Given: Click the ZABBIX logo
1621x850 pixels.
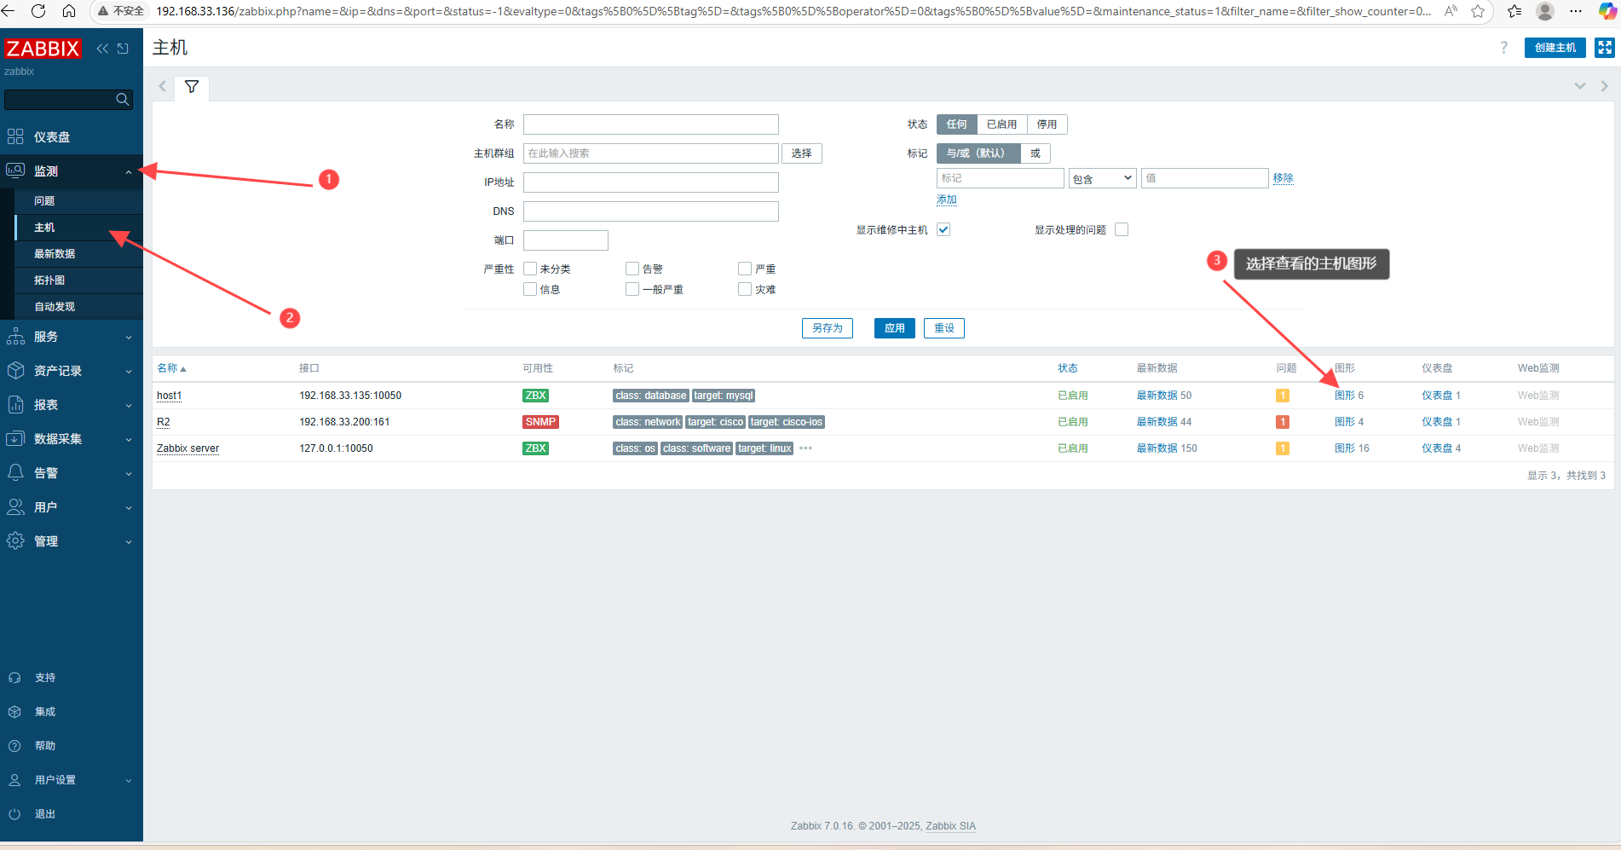Looking at the screenshot, I should pyautogui.click(x=43, y=49).
